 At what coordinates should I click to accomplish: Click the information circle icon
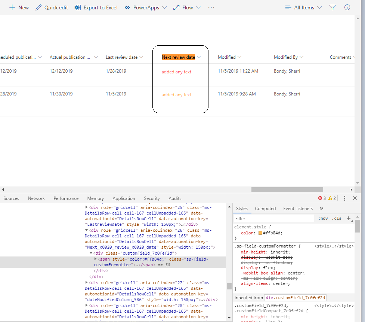coord(347,7)
